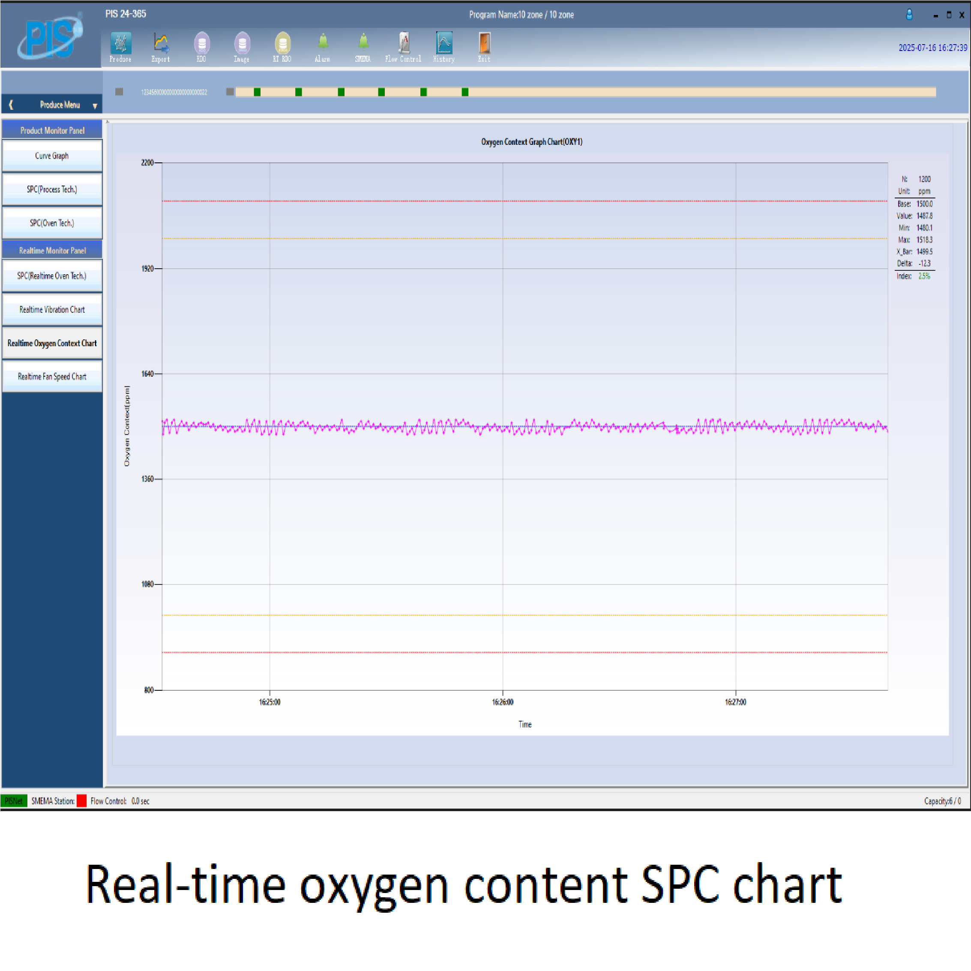
Task: Click the SMEMA bell icon
Action: click(363, 43)
